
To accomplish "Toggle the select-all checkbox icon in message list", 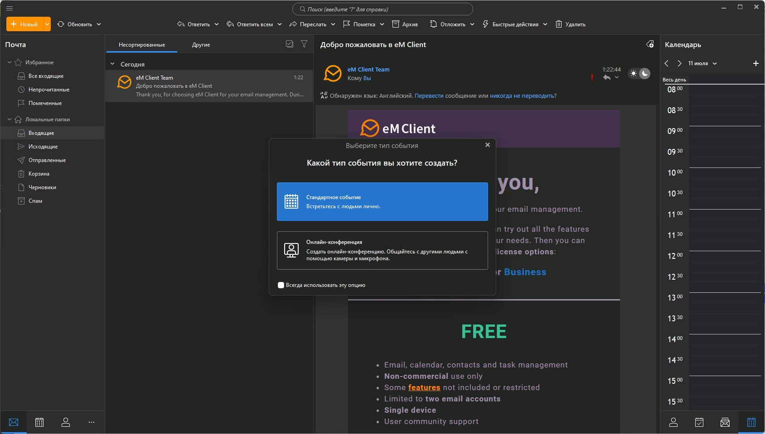I will pos(290,44).
